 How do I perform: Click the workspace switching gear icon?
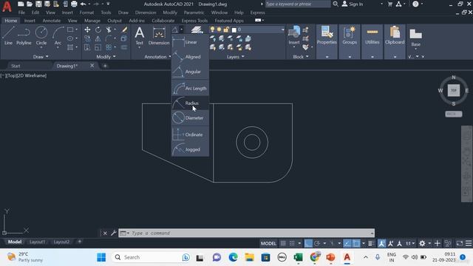coord(422,243)
